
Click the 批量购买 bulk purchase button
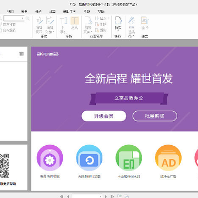[155, 116]
